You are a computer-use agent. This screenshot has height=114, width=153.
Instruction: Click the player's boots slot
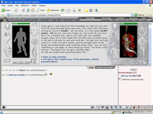[34, 61]
